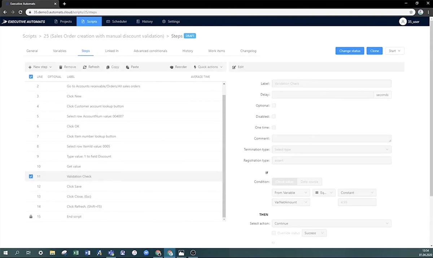
Task: Enable the Optional checkbox for the step
Action: [x=274, y=106]
